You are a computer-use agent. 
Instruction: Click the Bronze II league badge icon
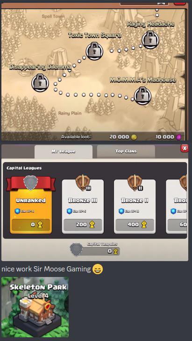point(135,182)
